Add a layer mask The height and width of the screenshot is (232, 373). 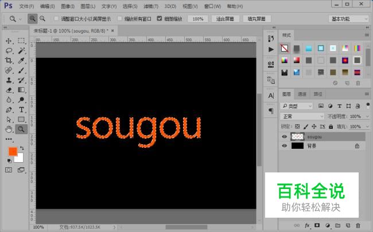point(317,225)
